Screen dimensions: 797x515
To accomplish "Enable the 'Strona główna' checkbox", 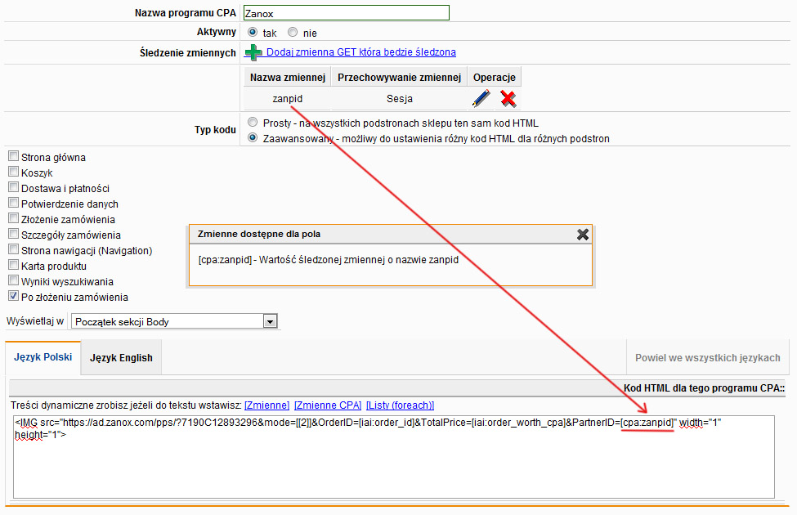I will point(13,157).
